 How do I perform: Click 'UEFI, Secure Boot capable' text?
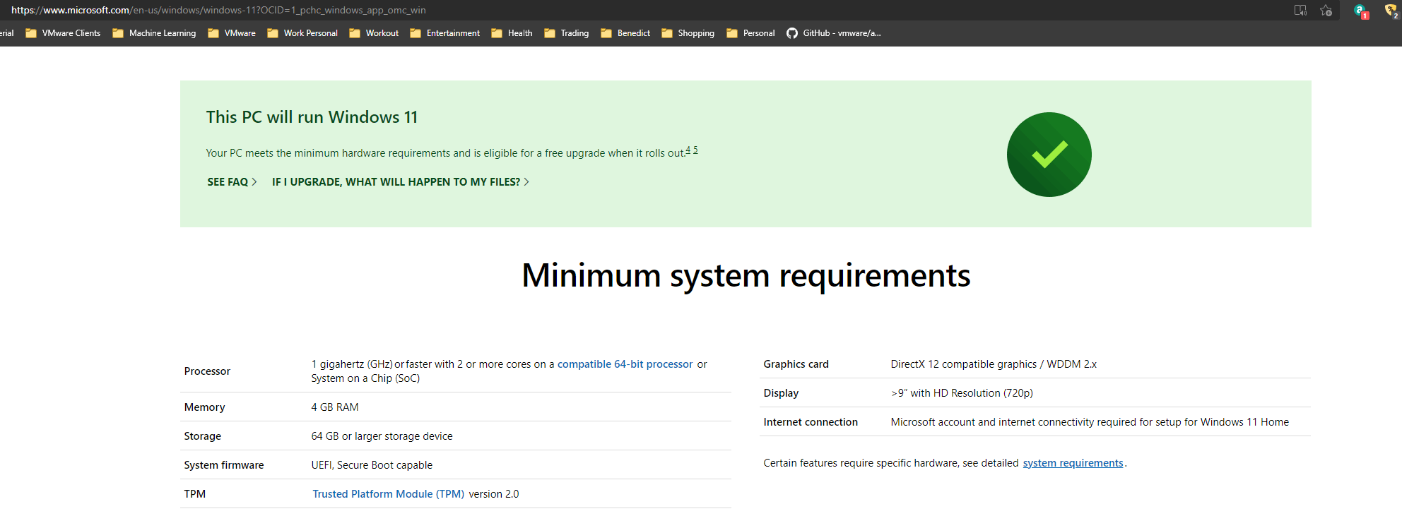pos(372,465)
